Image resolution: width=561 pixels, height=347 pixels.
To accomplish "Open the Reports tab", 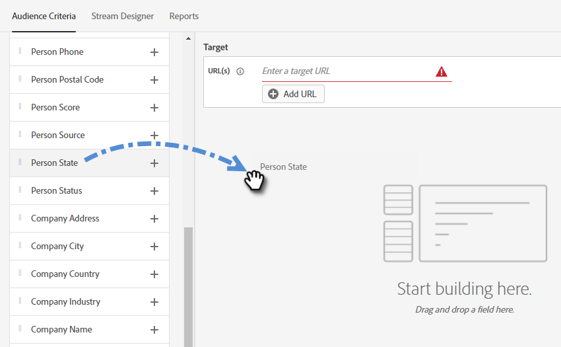I will click(x=184, y=16).
